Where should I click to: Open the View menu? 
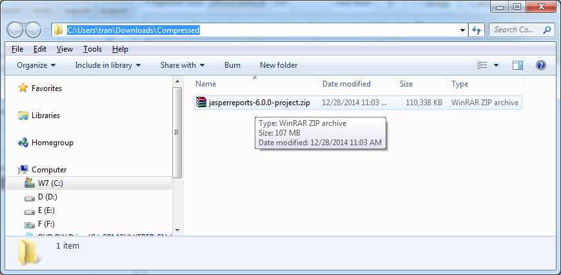[64, 49]
